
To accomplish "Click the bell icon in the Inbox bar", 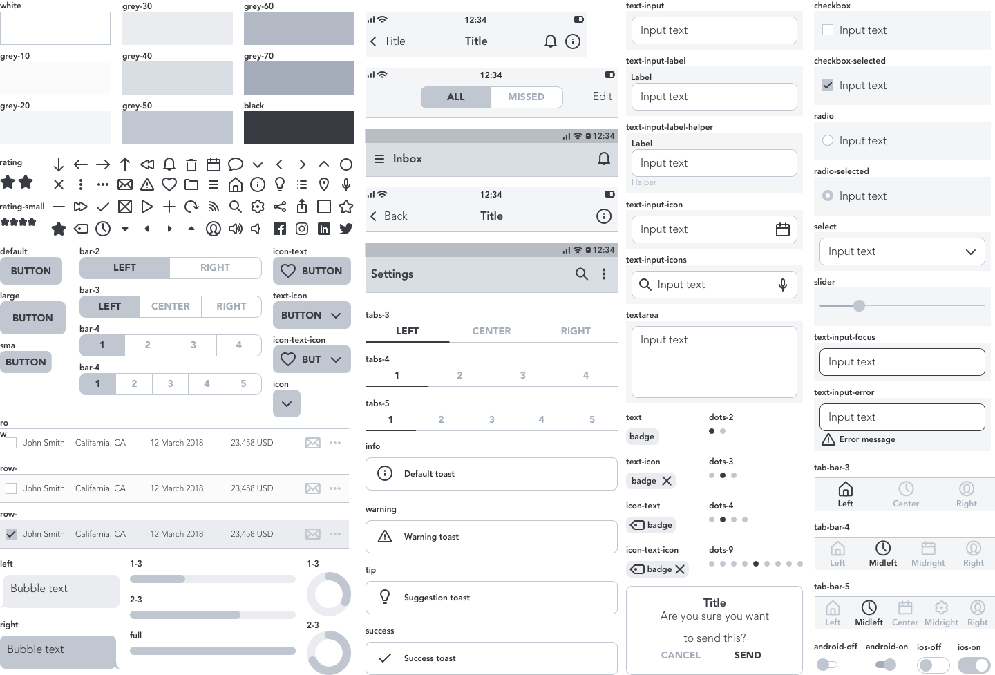I will click(604, 159).
